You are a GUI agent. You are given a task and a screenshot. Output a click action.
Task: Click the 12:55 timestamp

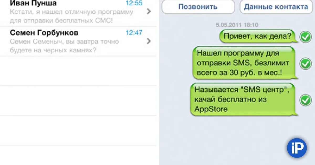click(134, 3)
